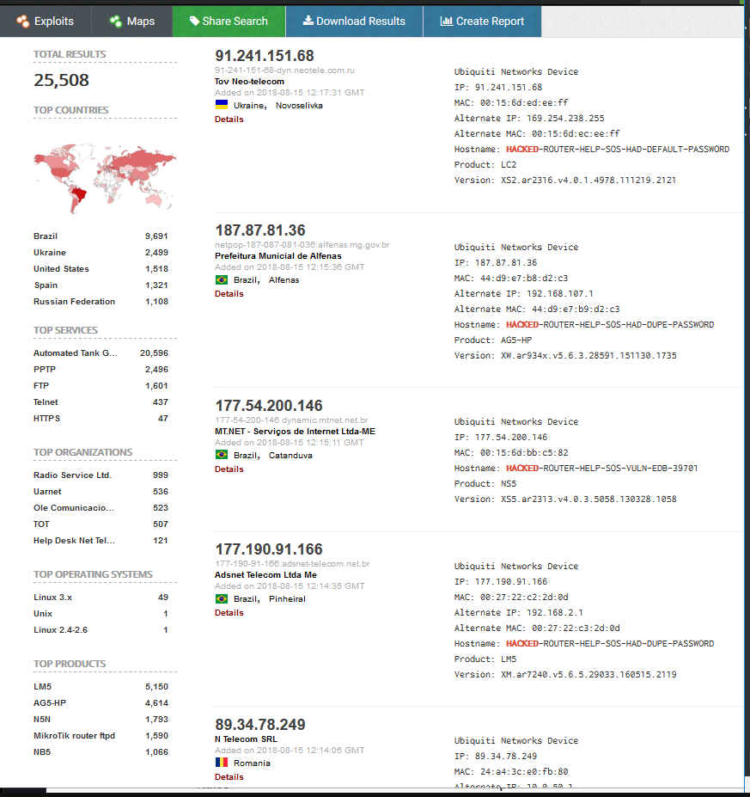Open Details for 91.241.151.68

click(x=229, y=119)
